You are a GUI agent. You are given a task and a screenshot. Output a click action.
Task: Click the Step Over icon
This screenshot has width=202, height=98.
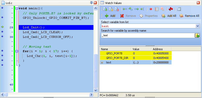tap(131, 9)
